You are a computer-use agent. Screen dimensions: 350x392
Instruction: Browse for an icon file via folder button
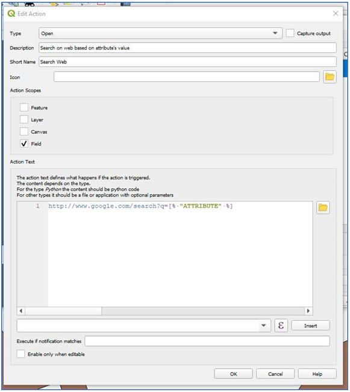click(x=330, y=77)
